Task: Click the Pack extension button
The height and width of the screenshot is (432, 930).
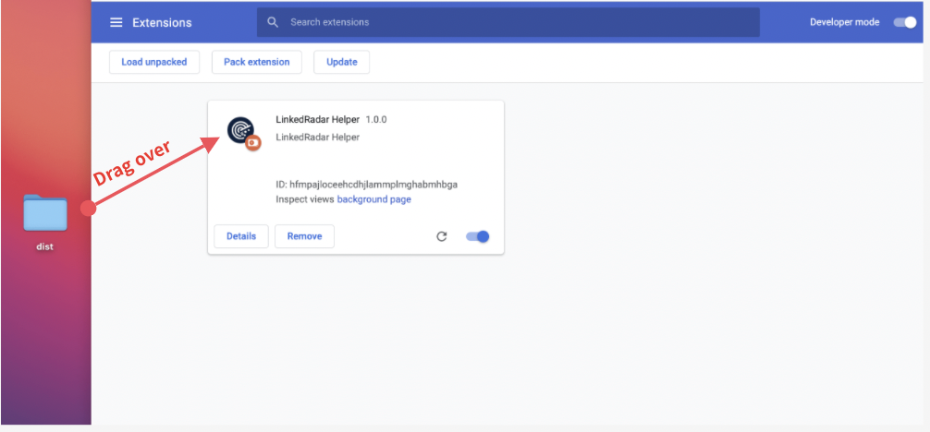Action: tap(256, 62)
